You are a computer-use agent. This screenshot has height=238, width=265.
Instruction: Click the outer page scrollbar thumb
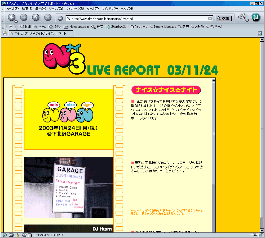[x=262, y=130]
